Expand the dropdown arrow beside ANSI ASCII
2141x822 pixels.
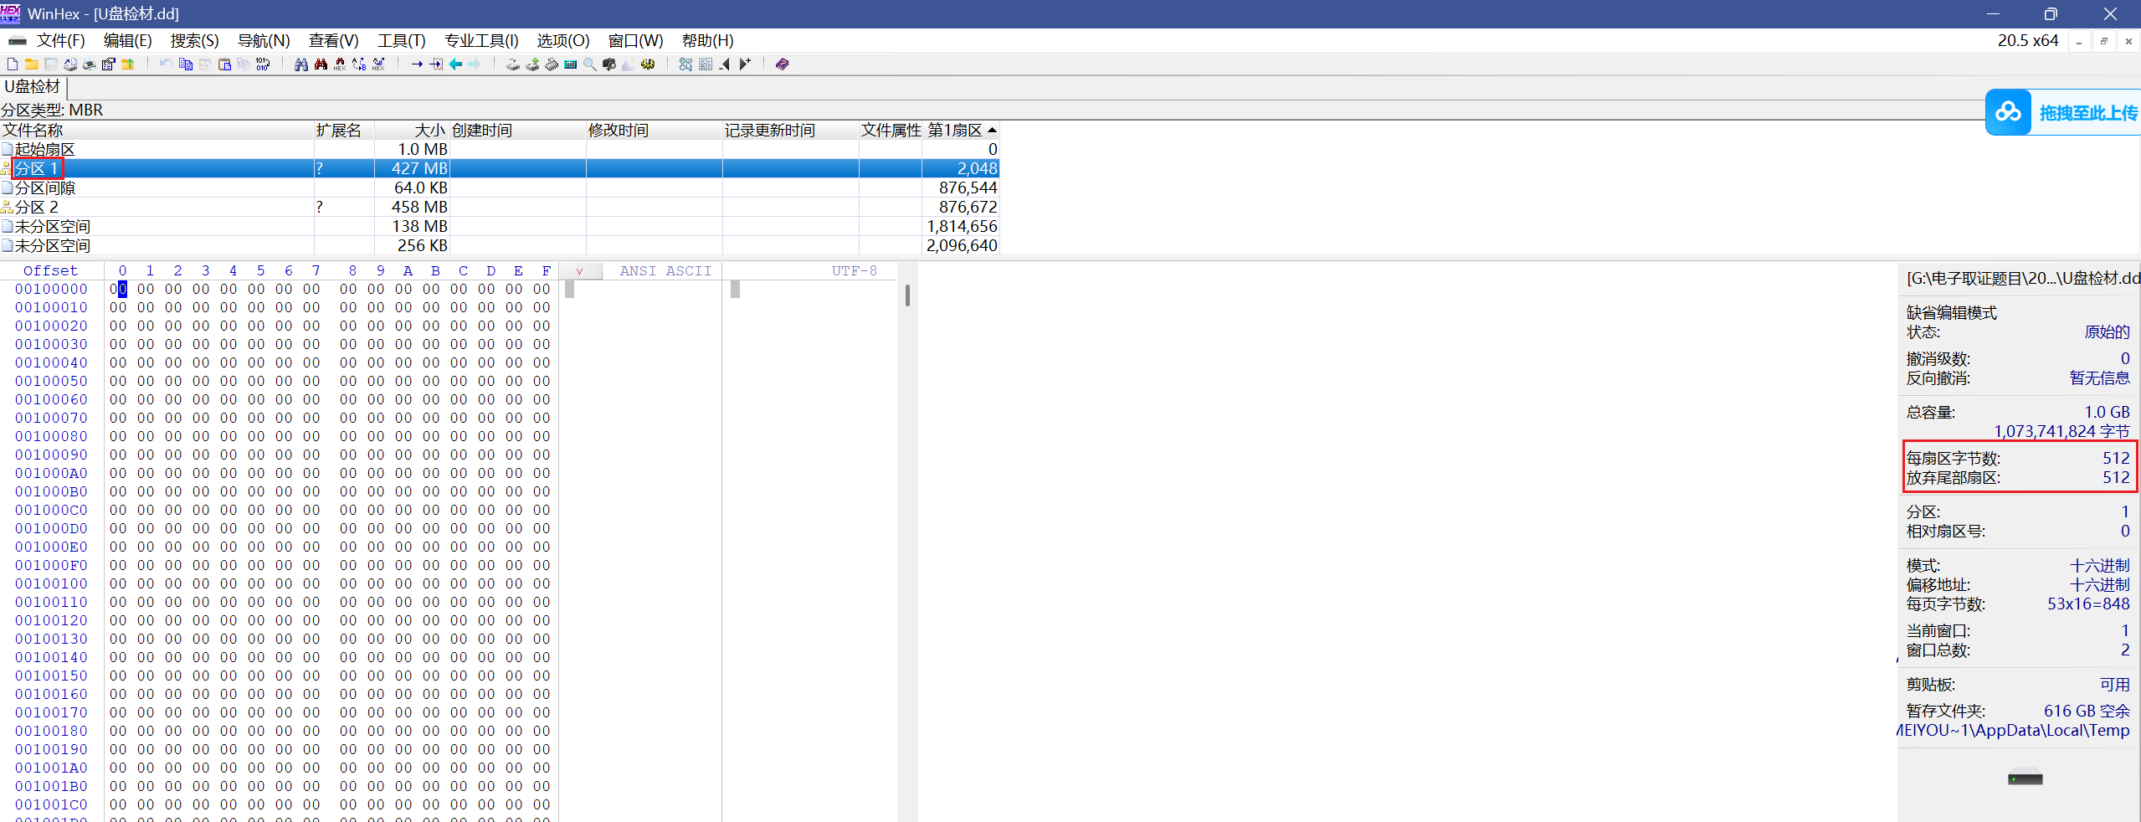point(579,271)
